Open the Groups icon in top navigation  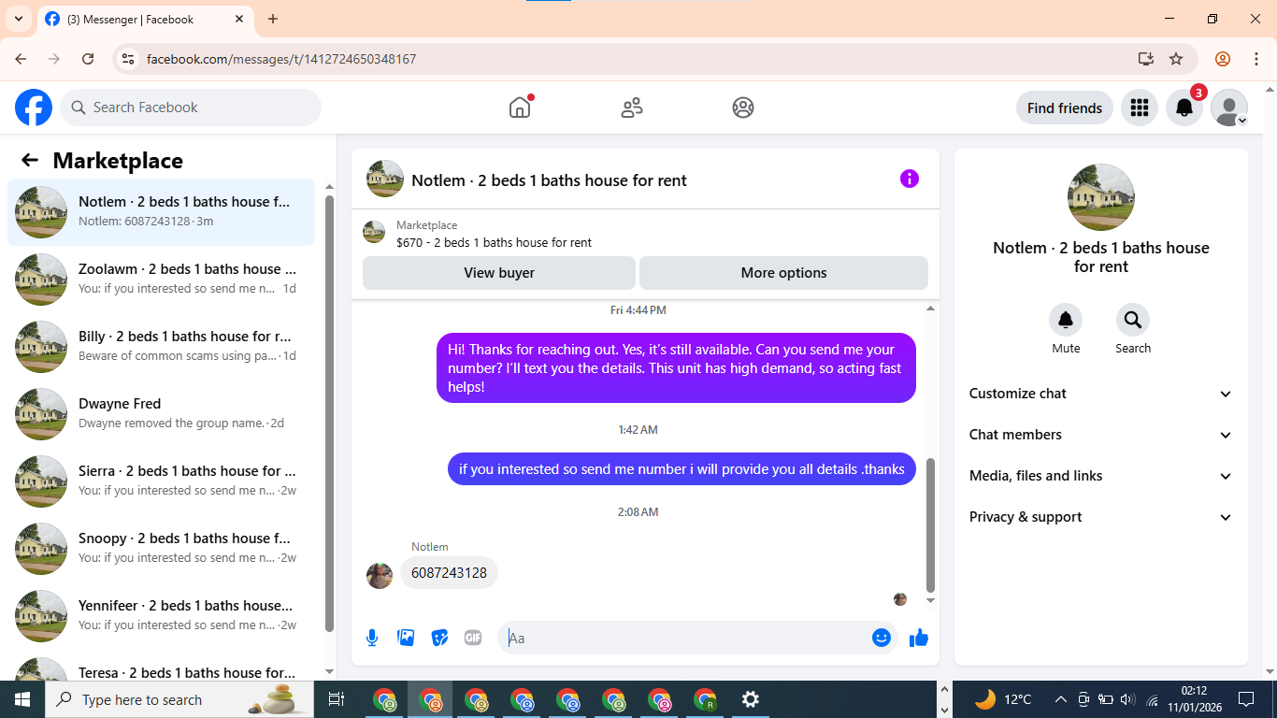click(743, 108)
